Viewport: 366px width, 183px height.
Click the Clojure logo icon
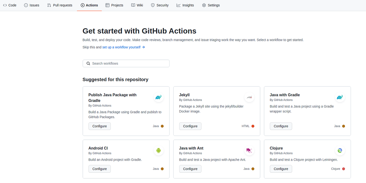pos(340,150)
